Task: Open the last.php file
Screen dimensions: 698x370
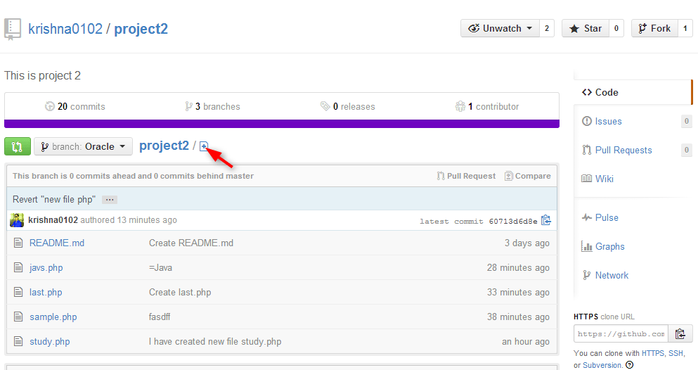Action: [46, 293]
